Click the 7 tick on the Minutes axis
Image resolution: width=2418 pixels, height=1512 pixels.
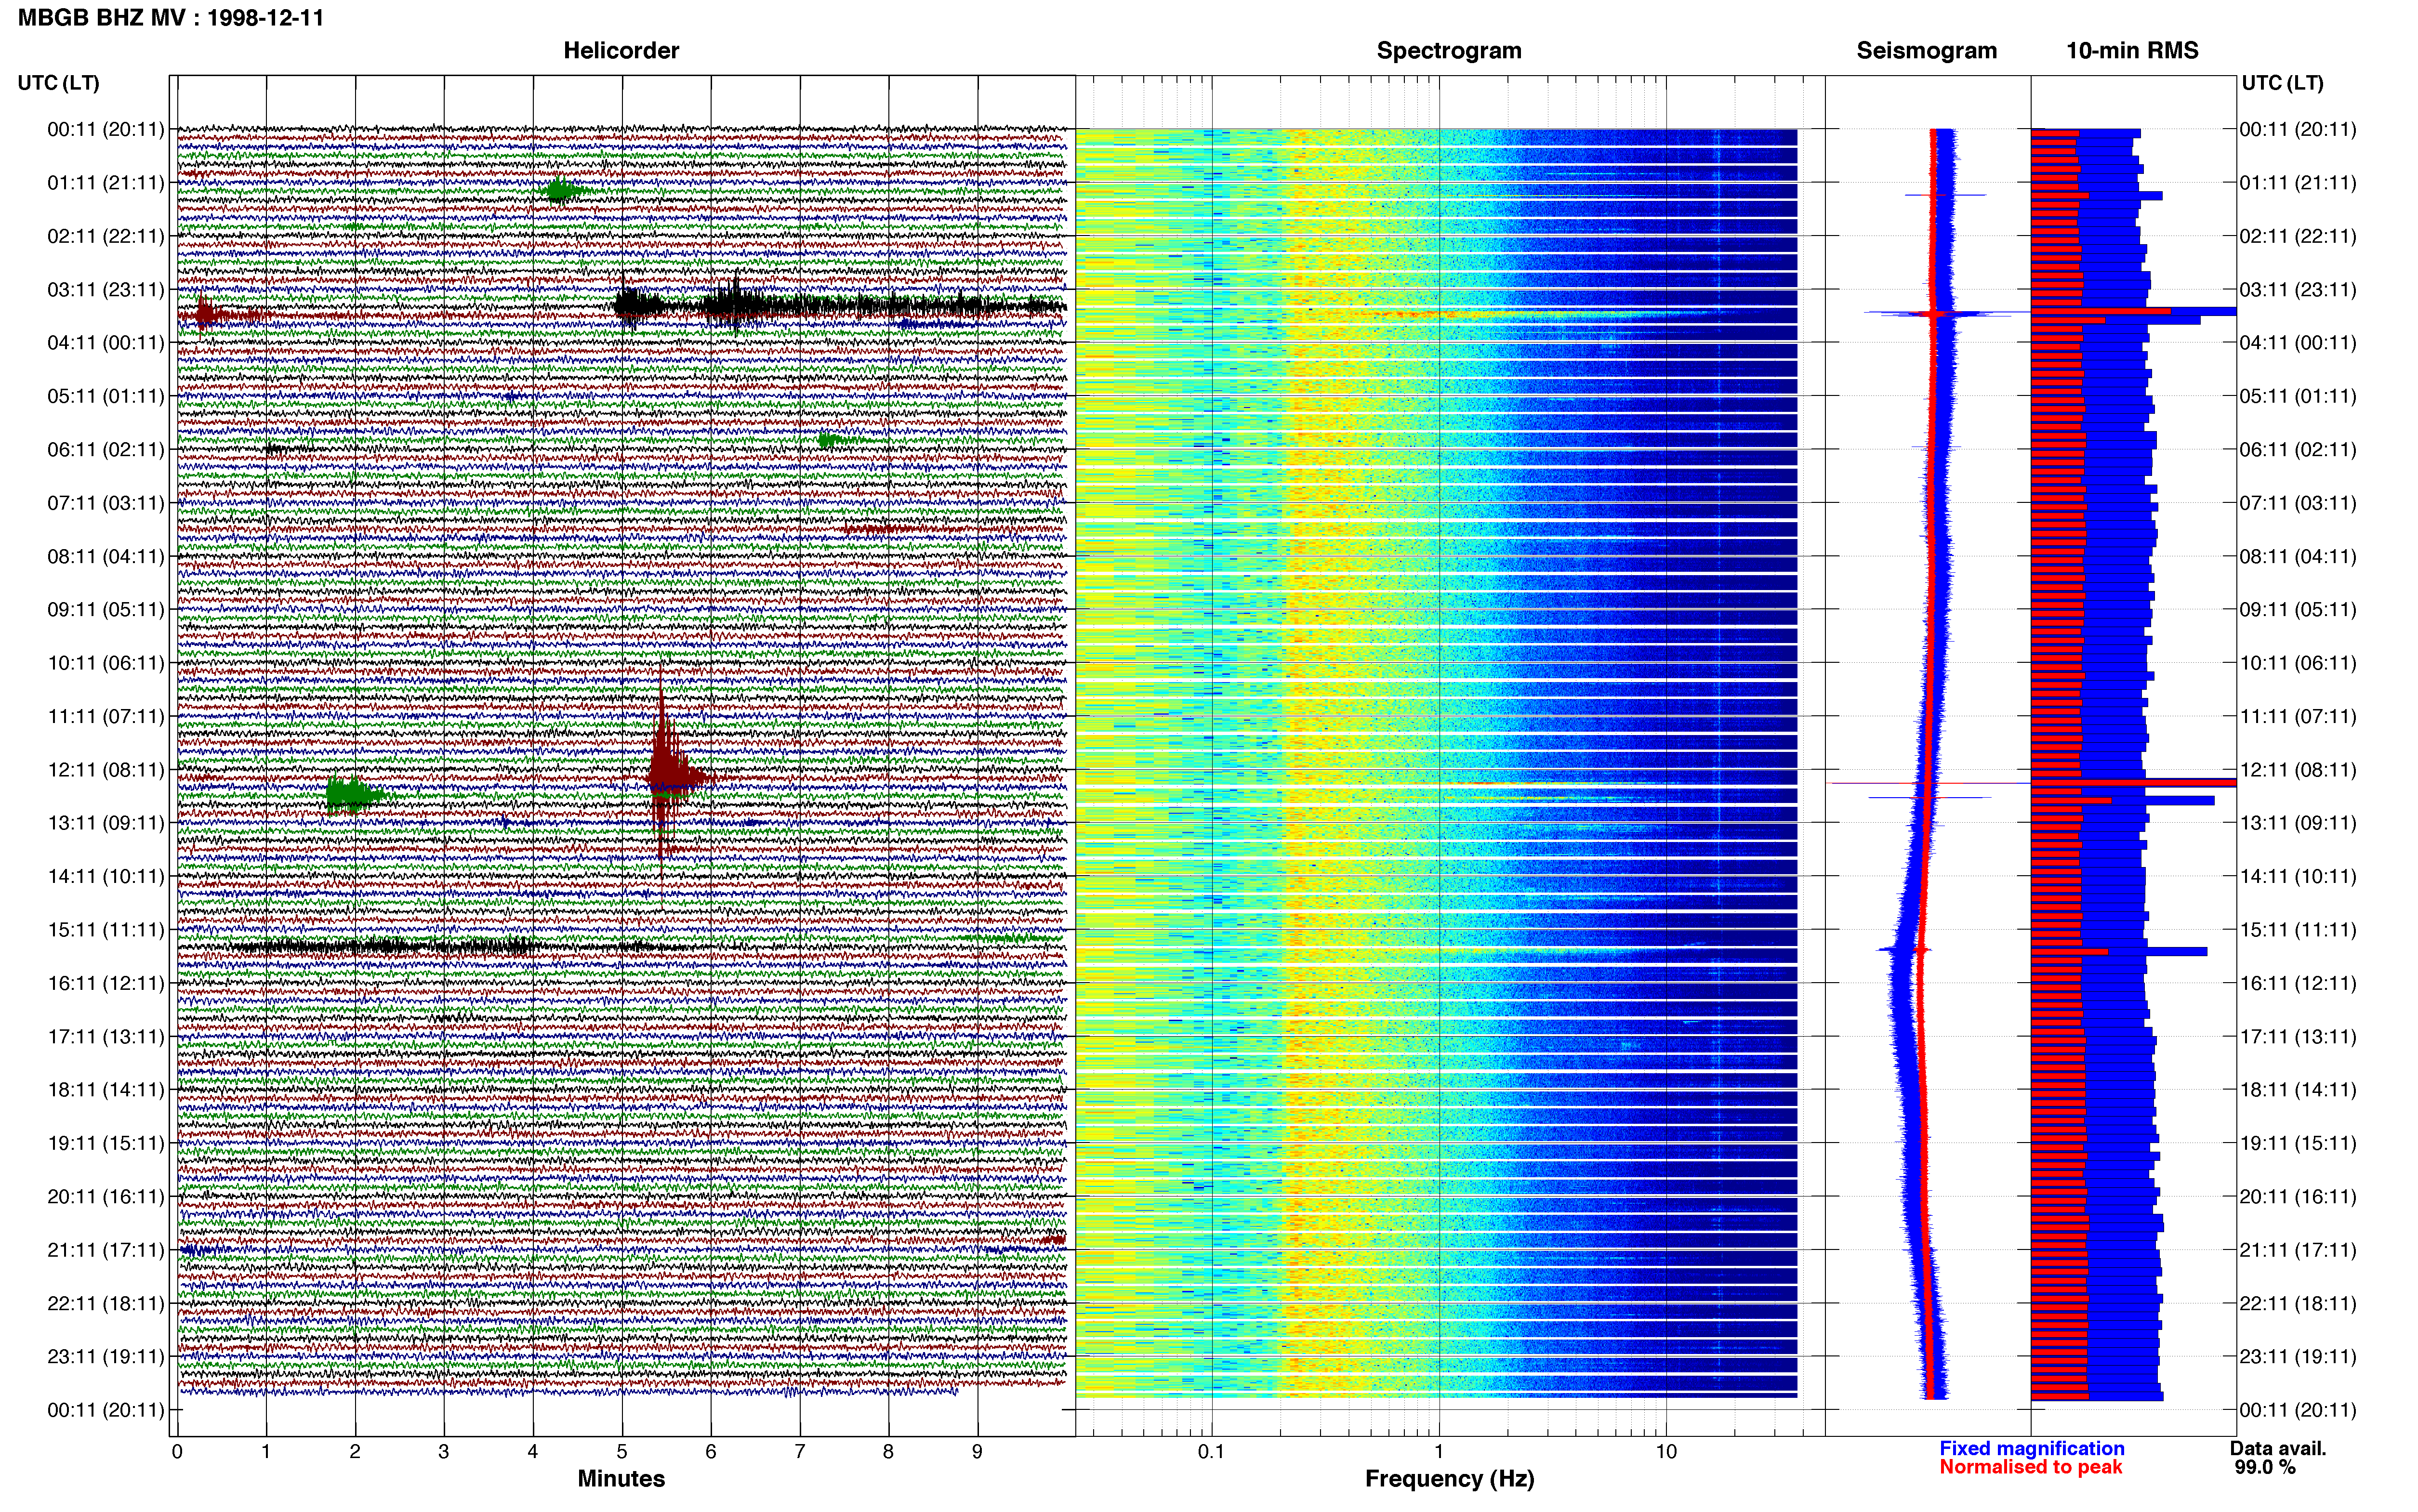click(800, 1452)
